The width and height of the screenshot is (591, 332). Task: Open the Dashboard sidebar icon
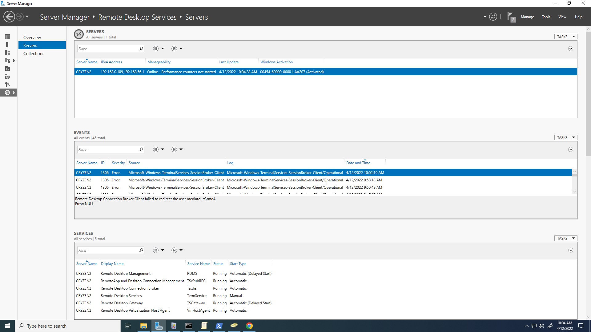[x=7, y=37]
